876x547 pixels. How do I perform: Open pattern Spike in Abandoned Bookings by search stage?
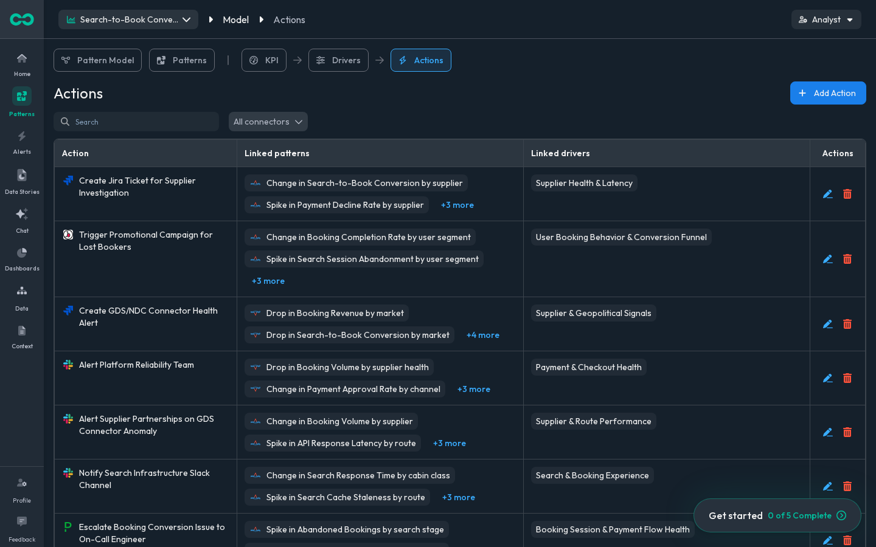pos(347,529)
